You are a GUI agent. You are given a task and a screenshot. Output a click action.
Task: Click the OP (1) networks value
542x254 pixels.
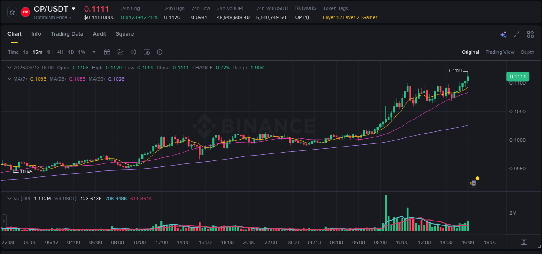302,17
